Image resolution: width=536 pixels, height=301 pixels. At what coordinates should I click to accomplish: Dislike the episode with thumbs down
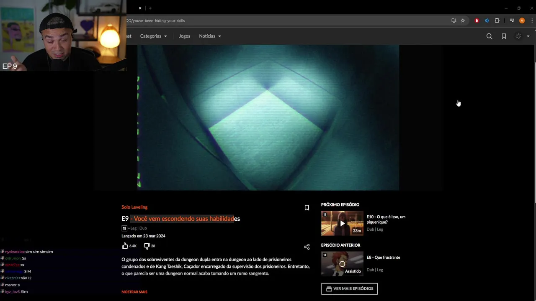pos(147,246)
